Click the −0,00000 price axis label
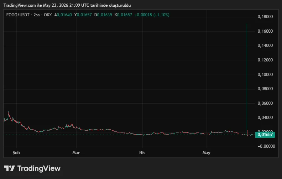Screen dimensions: 282x179 pos(266,146)
